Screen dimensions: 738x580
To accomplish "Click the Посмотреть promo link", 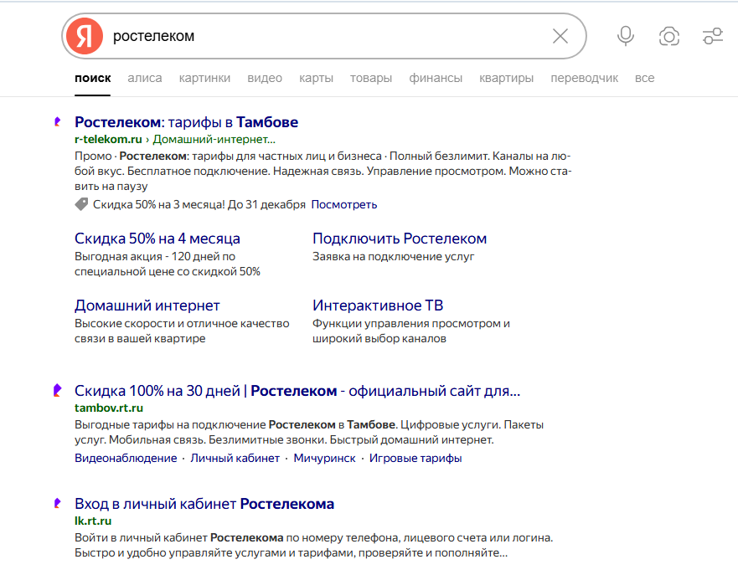I will [343, 204].
